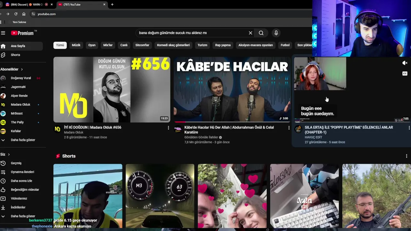Open the hamburger guide menu
The height and width of the screenshot is (231, 411).
(3, 33)
